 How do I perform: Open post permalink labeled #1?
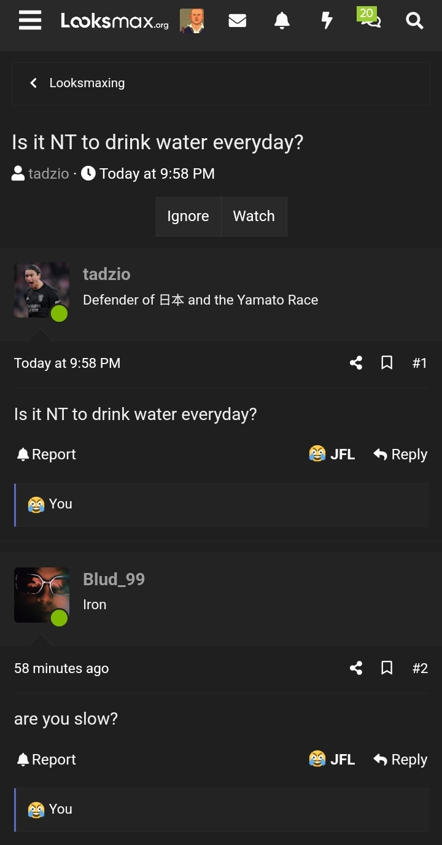[420, 363]
